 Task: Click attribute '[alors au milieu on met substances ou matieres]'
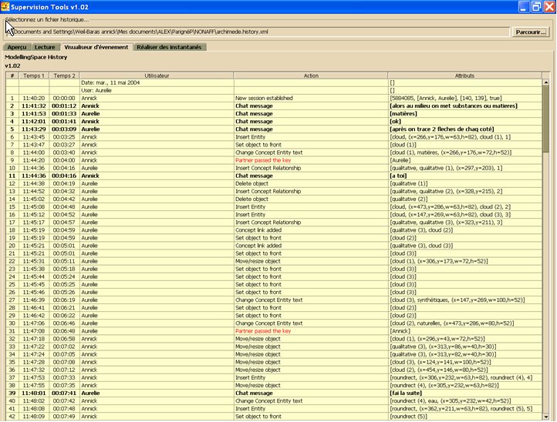pyautogui.click(x=465, y=106)
